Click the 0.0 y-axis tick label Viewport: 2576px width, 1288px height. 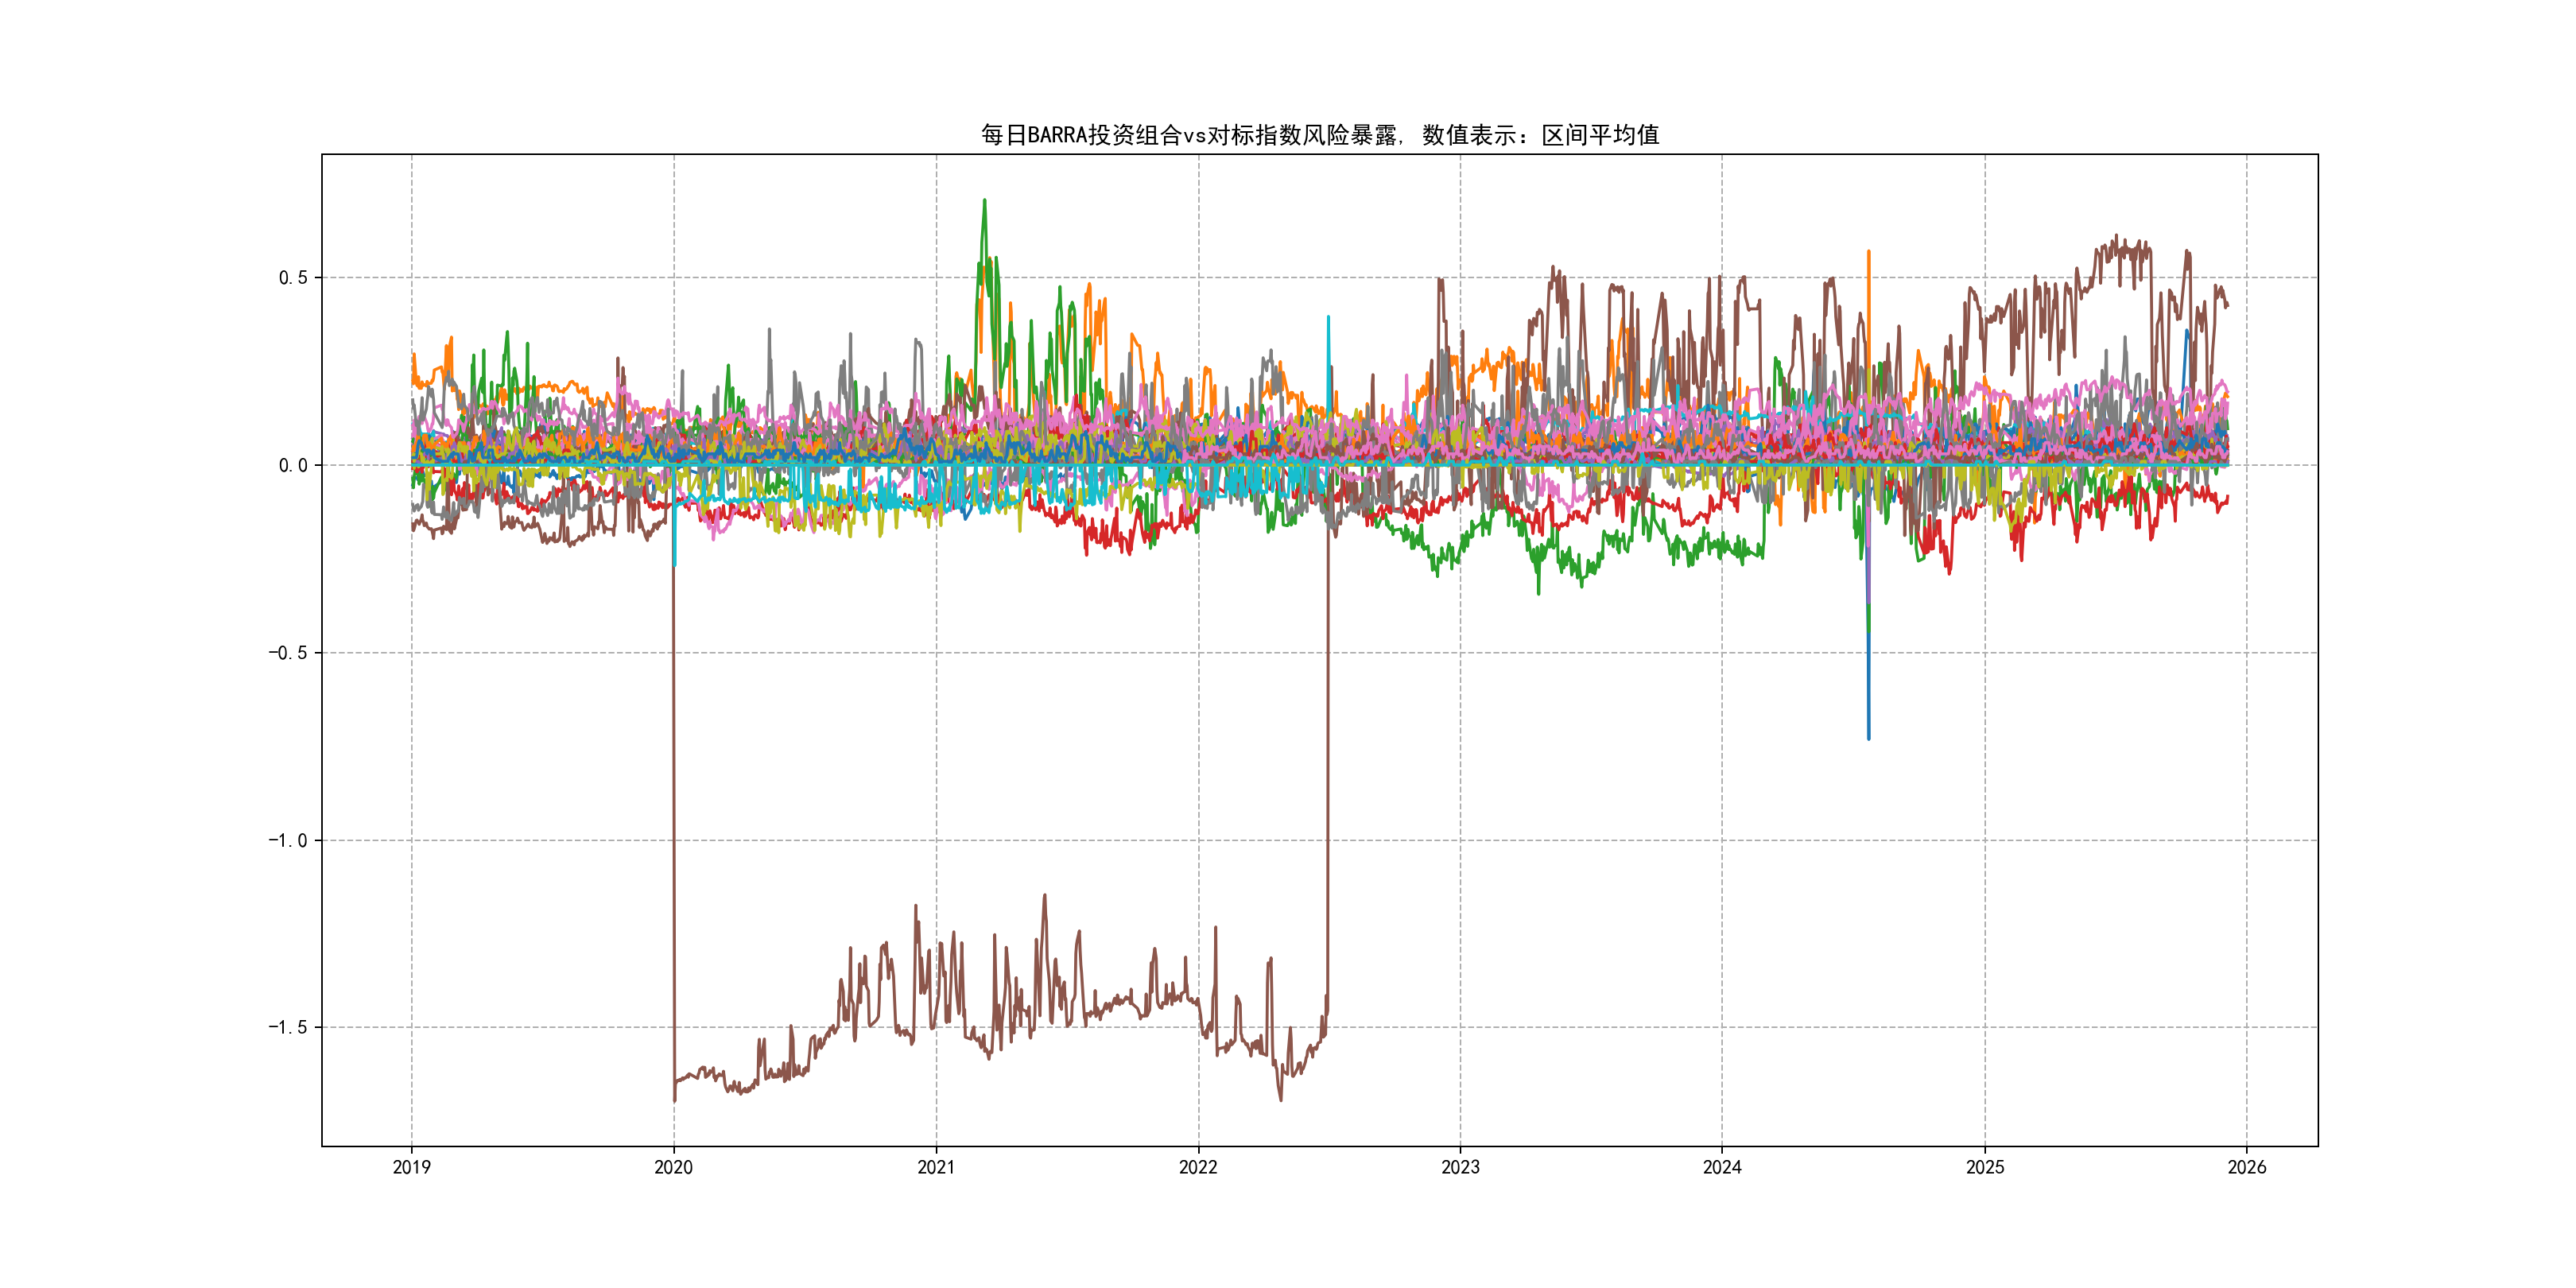(x=293, y=465)
